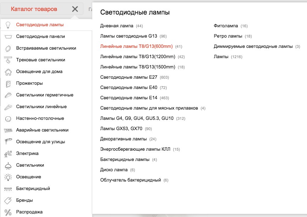The image size is (307, 217).
Task: Click the percent icon beside Распродажа
Action: click(8, 212)
